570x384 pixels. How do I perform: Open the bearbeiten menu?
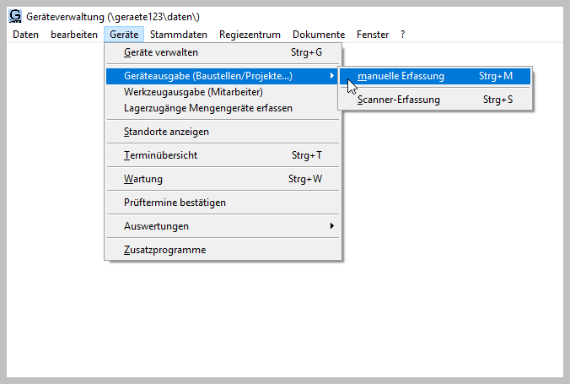click(73, 35)
